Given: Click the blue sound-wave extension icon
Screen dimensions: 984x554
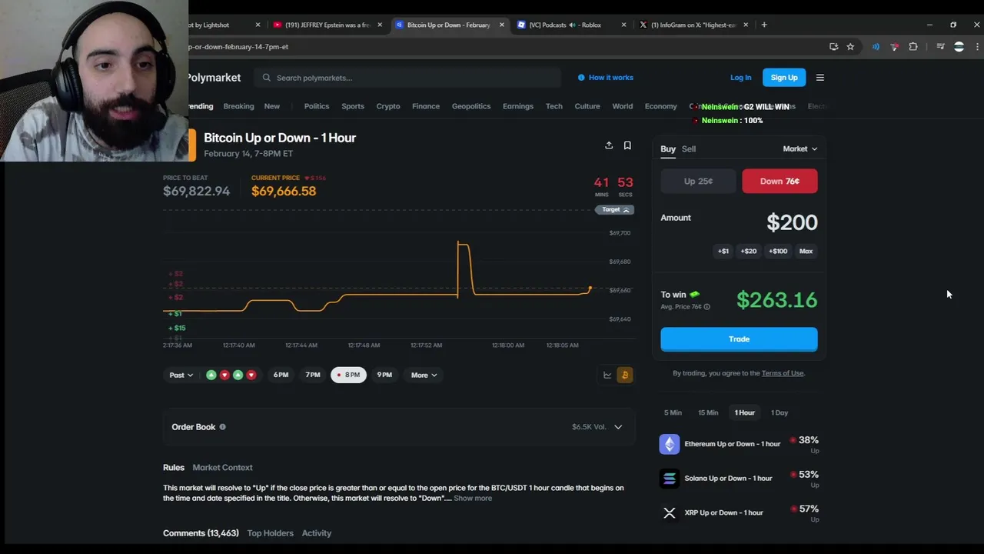Looking at the screenshot, I should point(876,47).
